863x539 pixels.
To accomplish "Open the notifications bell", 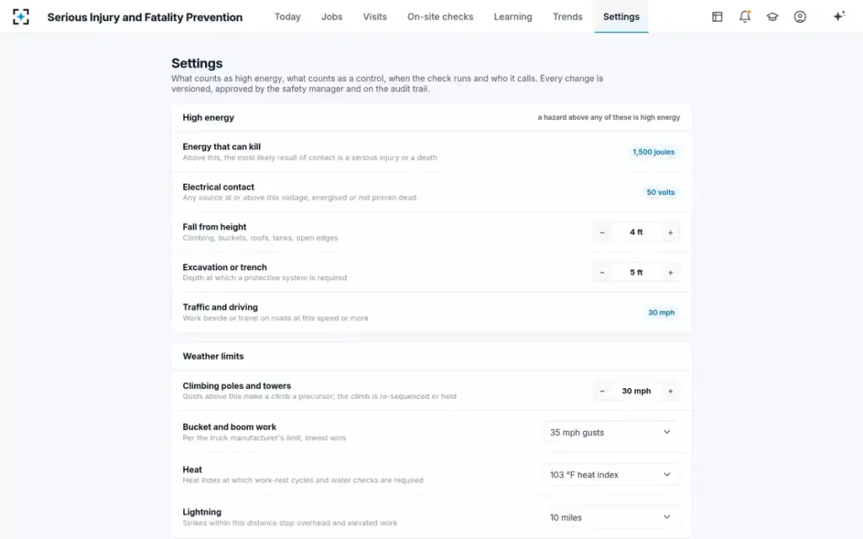I will click(x=745, y=17).
